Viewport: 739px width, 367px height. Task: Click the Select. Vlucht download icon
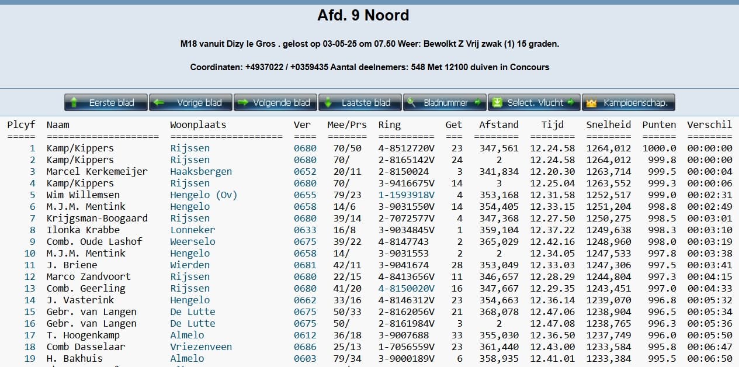497,103
